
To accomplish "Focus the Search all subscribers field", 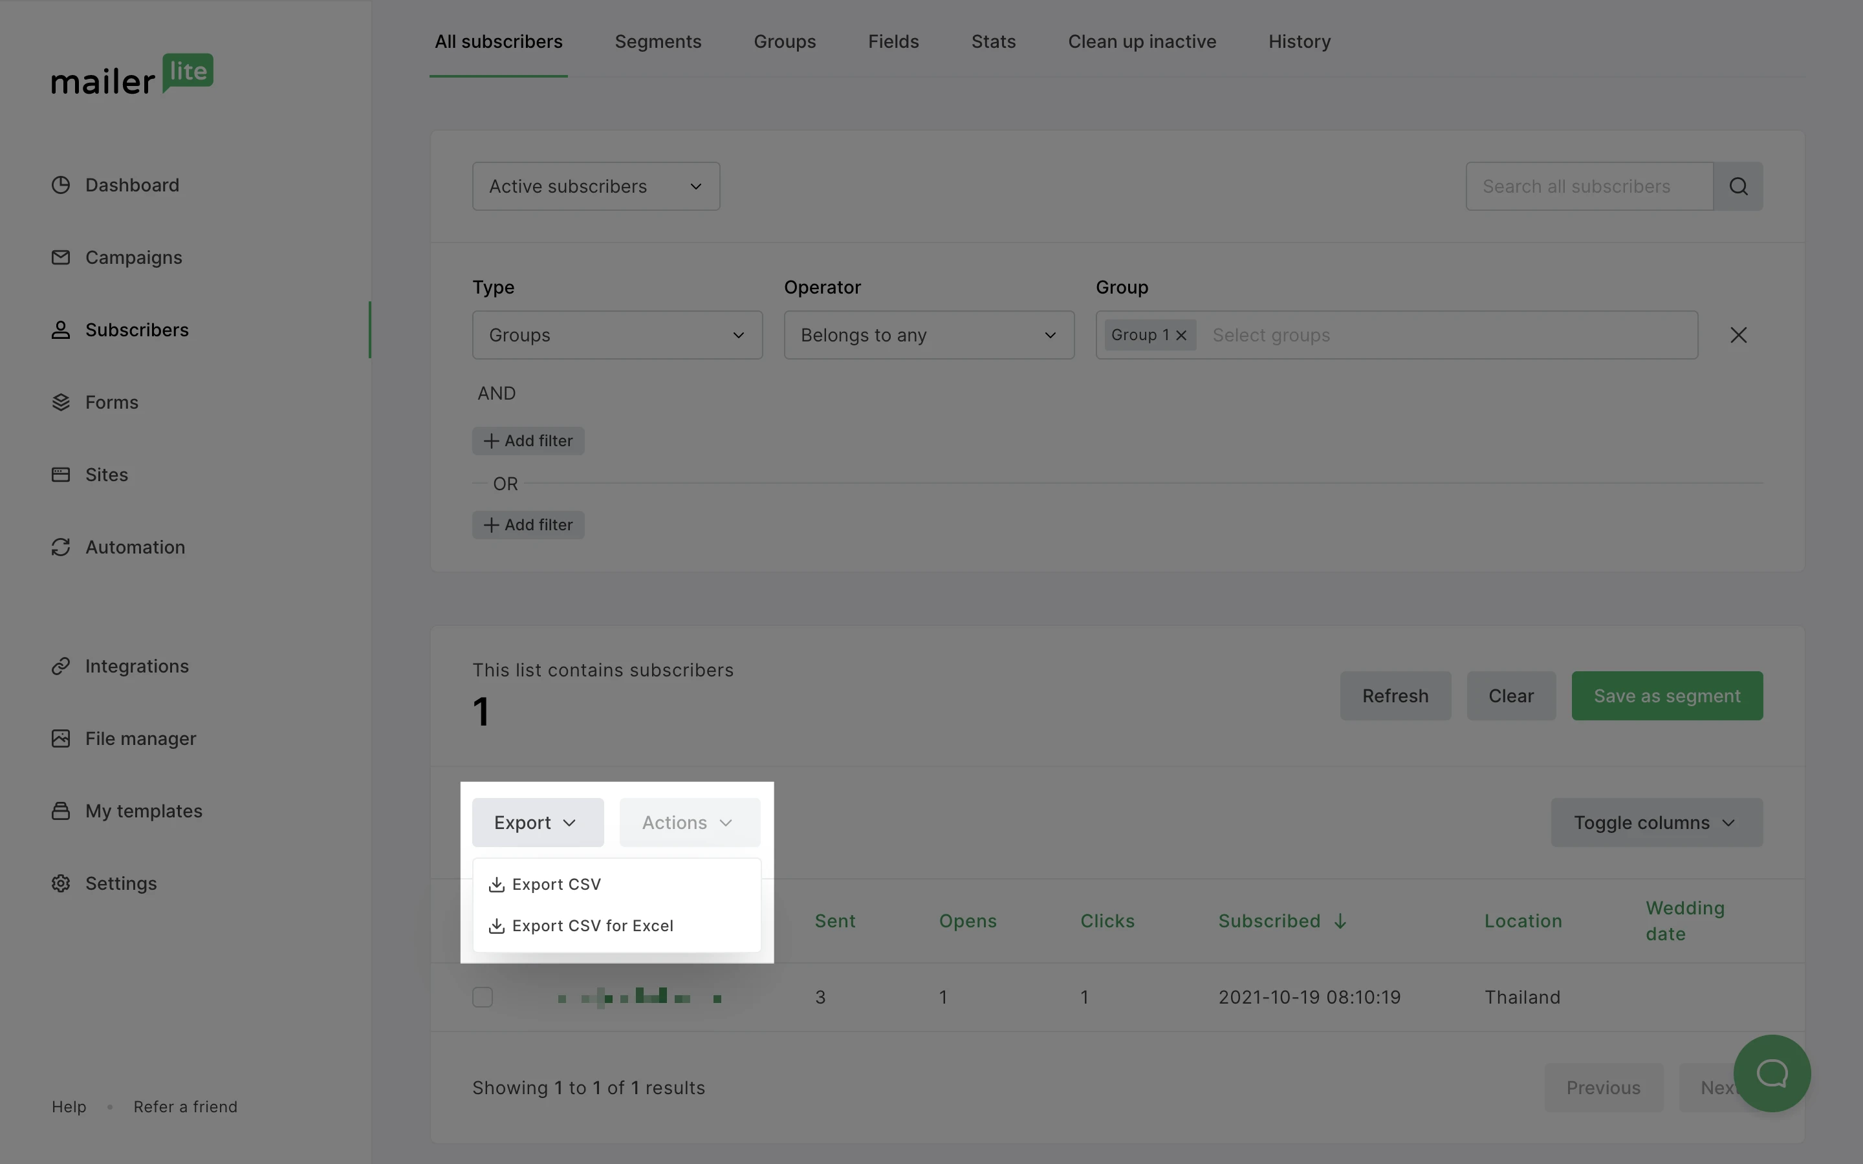I will click(1589, 186).
